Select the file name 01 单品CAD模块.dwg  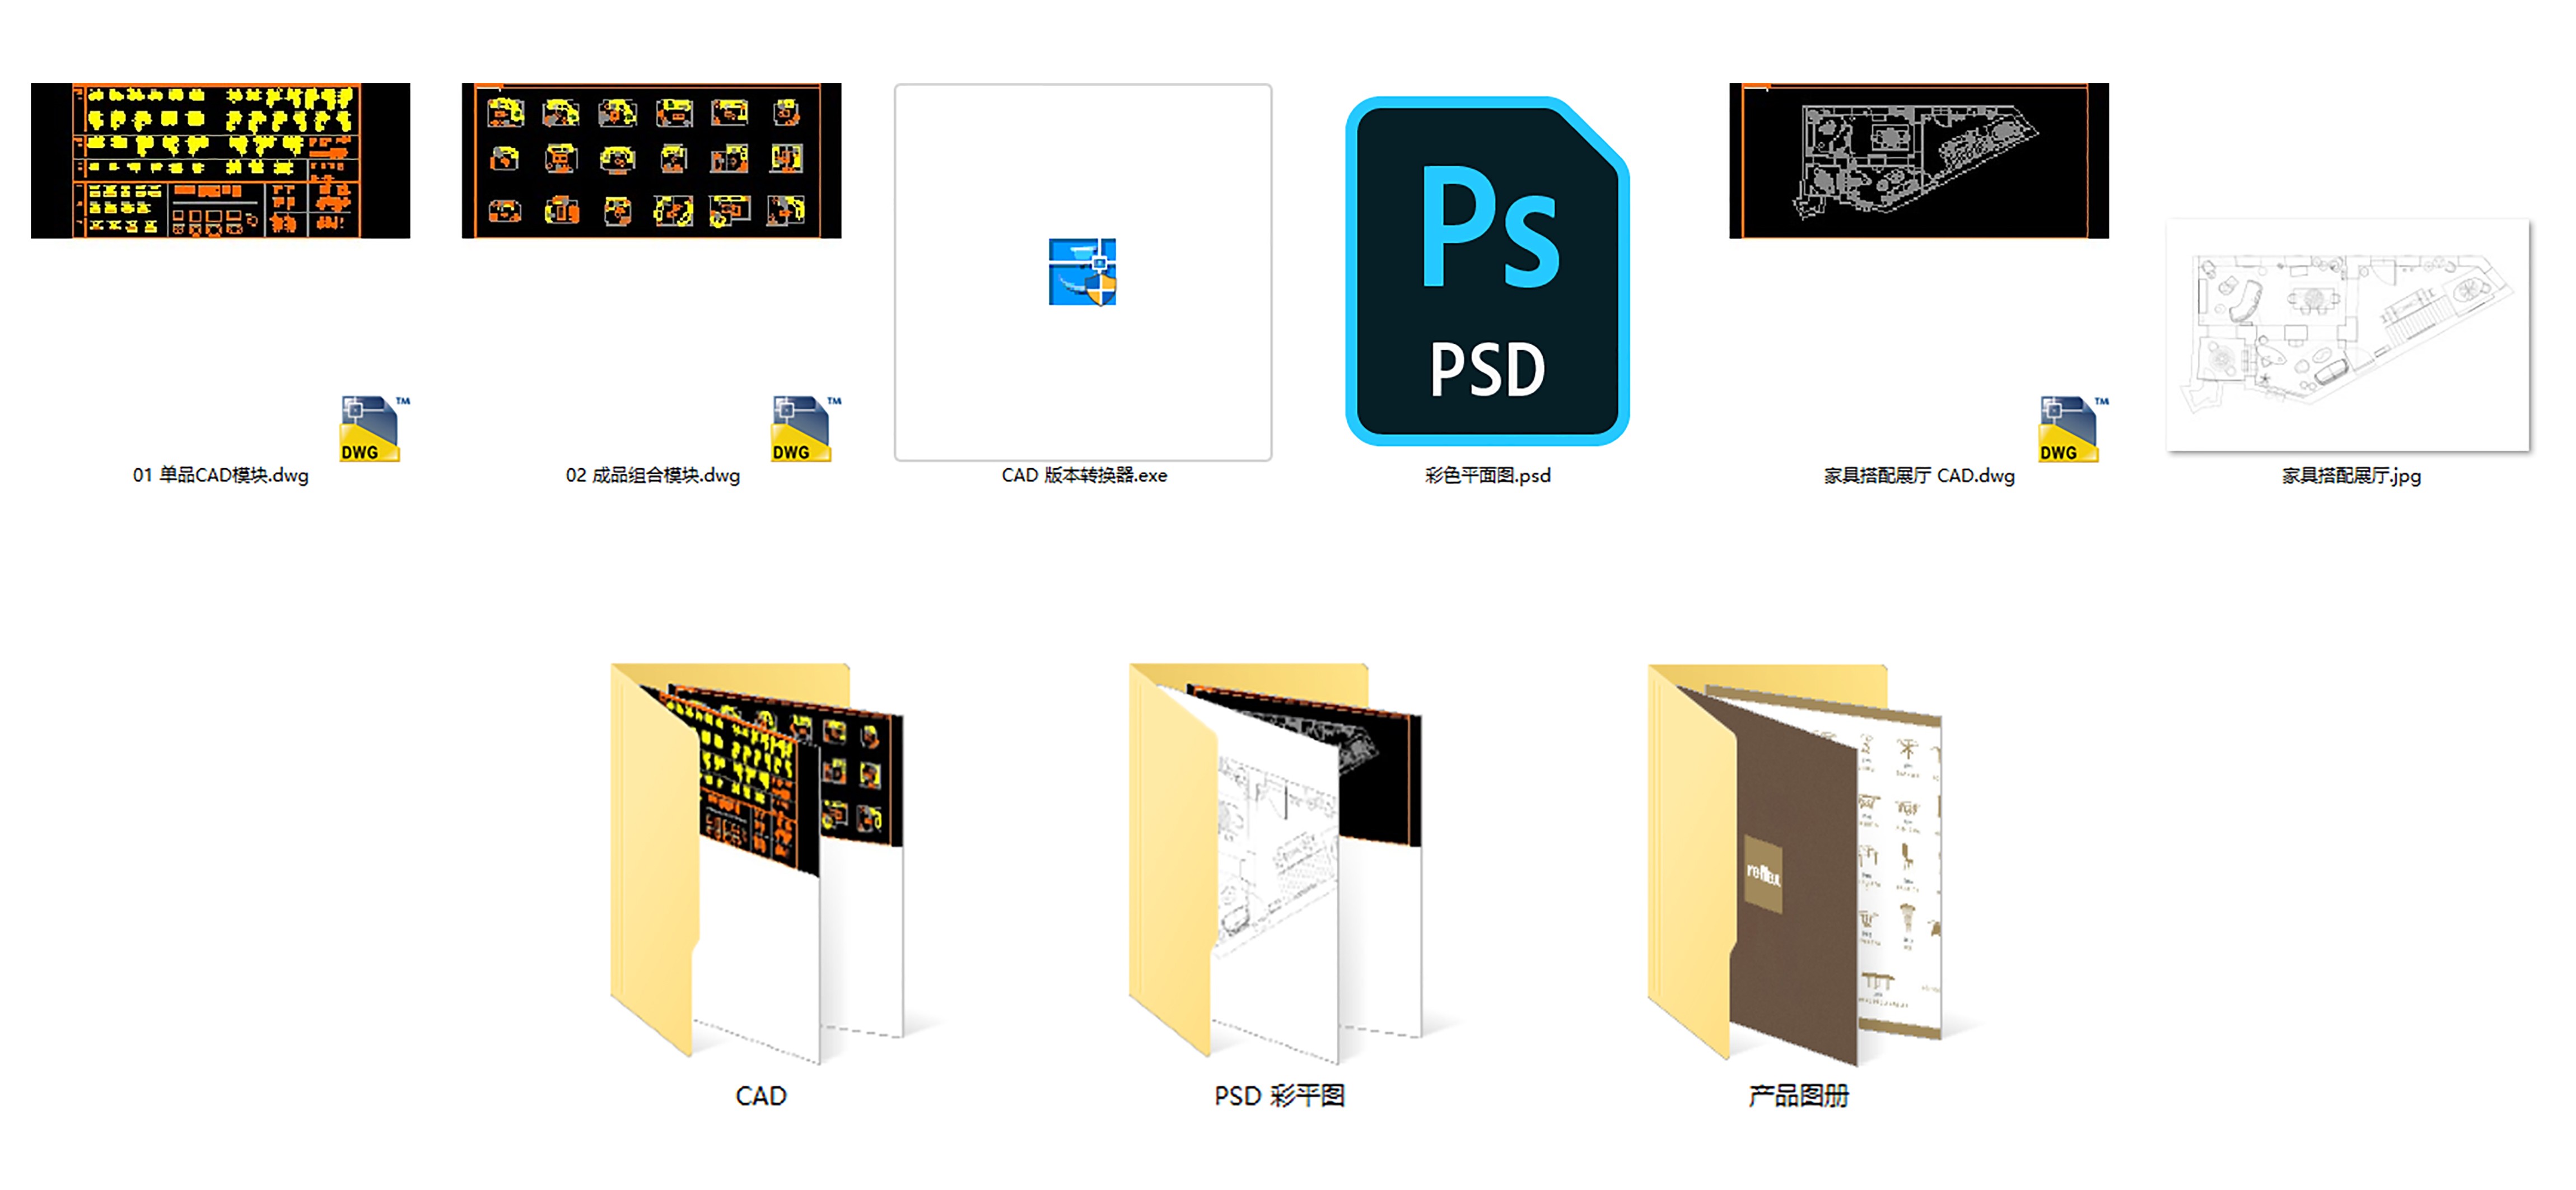(220, 476)
